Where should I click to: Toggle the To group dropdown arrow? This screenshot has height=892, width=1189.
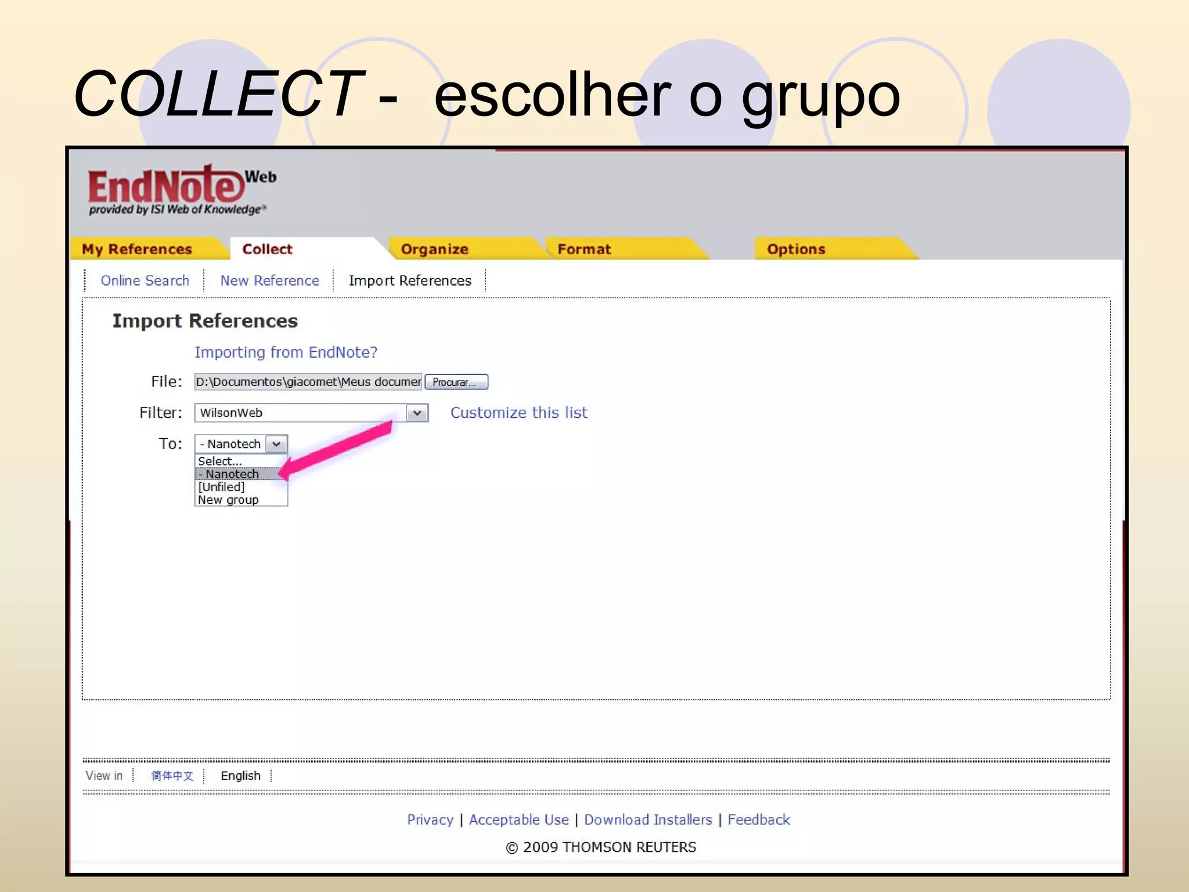[277, 444]
